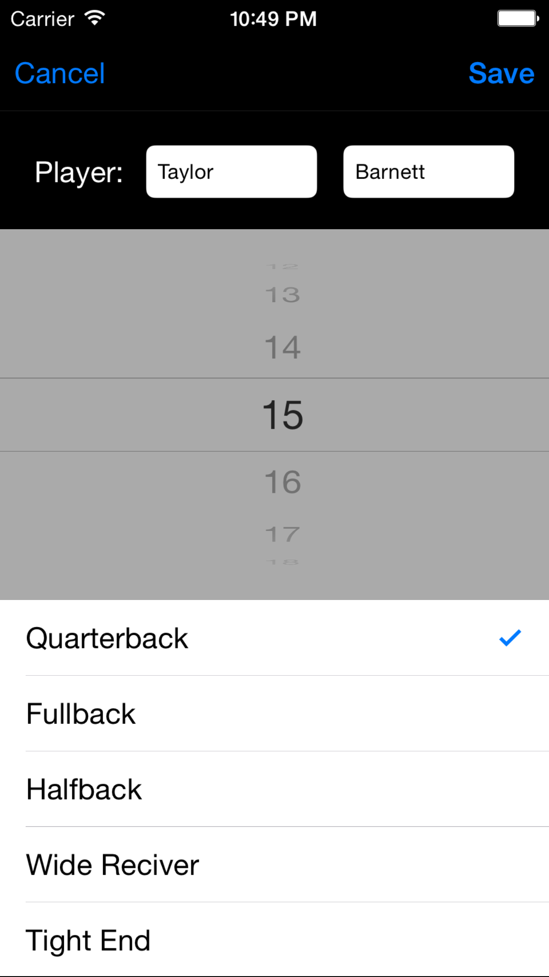This screenshot has width=549, height=977.
Task: Tap the Carrier text in status bar
Action: click(42, 19)
